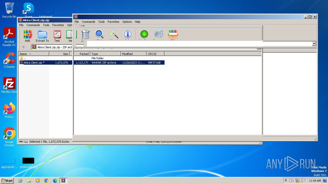Click the Akira Client.zip.zip address path field
This screenshot has width=328, height=184.
(52, 47)
